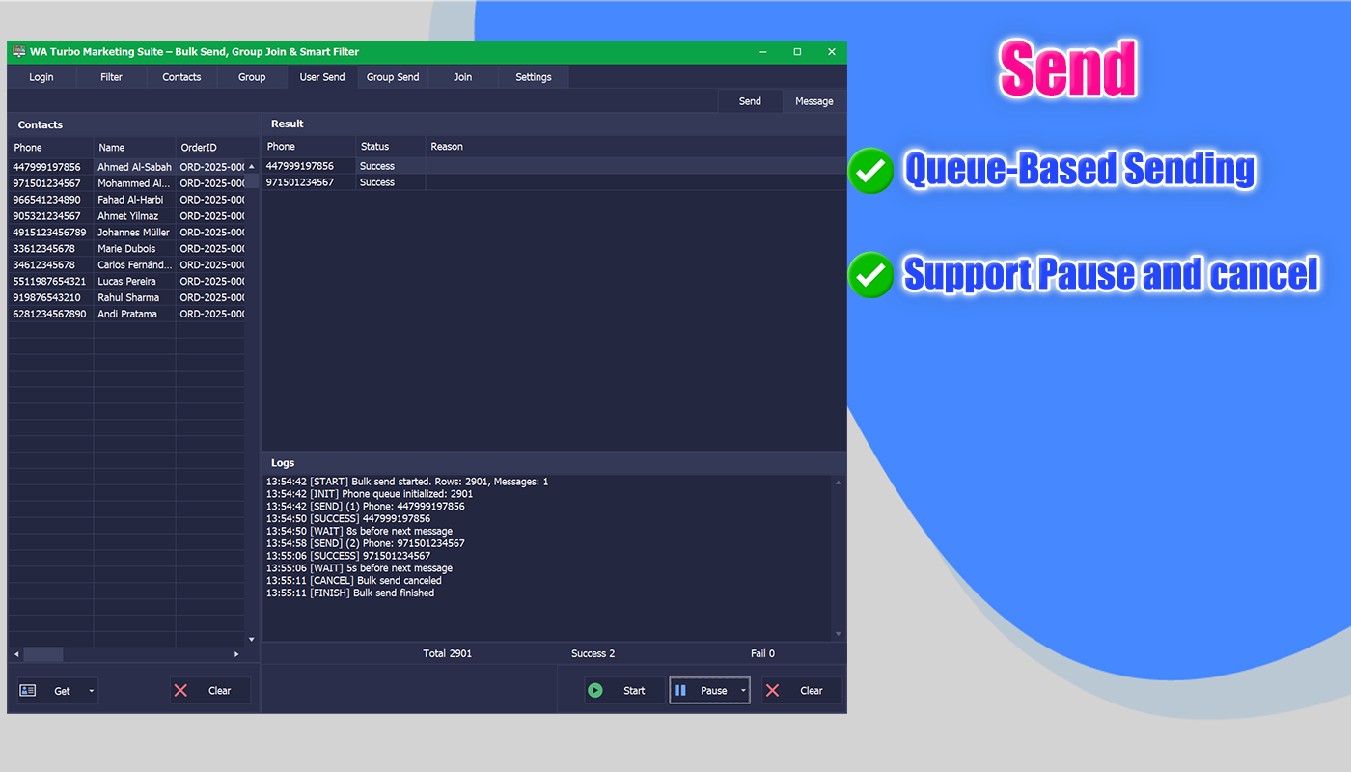Image resolution: width=1351 pixels, height=772 pixels.
Task: Open the Login tab
Action: (41, 77)
